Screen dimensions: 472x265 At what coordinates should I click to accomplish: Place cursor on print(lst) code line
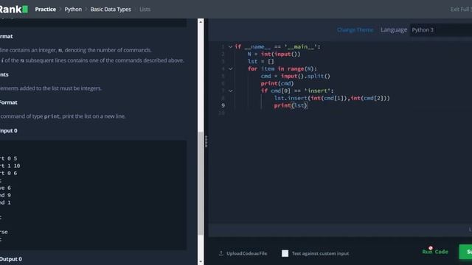tap(290, 105)
